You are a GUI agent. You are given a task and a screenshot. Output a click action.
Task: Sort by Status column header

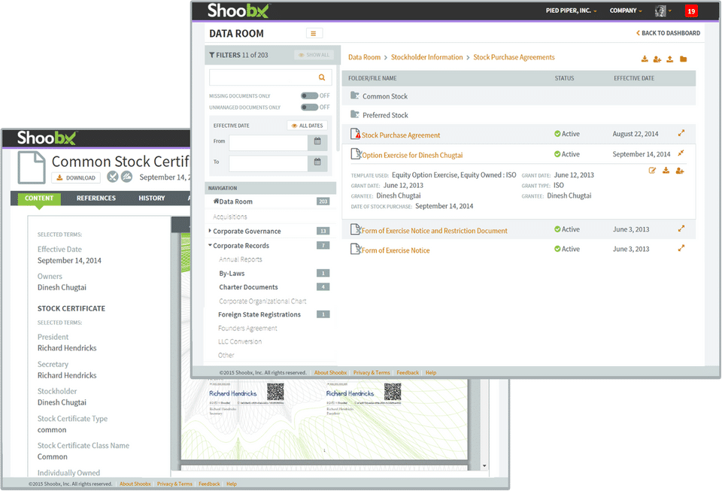tap(564, 78)
